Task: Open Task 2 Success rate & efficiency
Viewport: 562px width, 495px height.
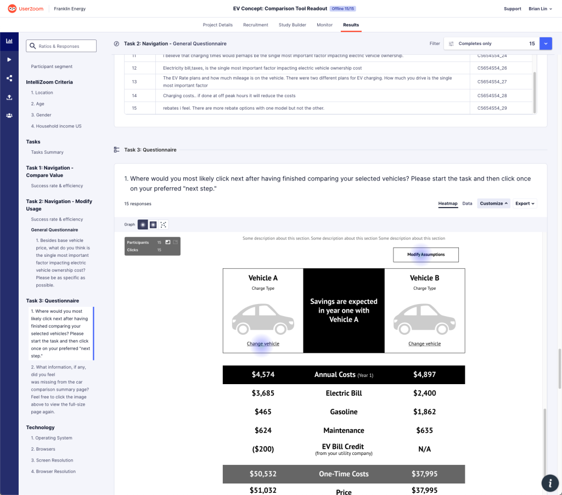Action: tap(57, 220)
